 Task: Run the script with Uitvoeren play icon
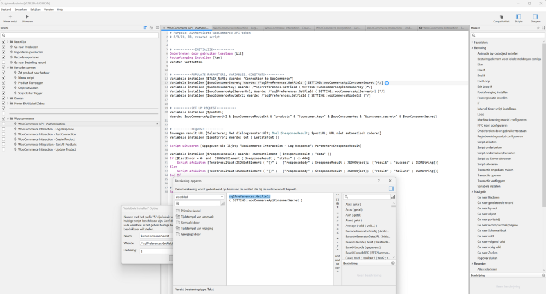[27, 17]
